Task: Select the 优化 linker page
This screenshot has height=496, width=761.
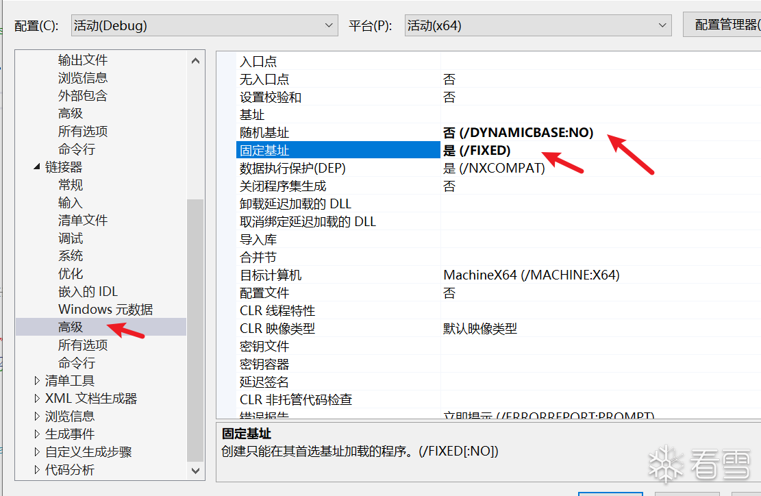Action: [71, 274]
